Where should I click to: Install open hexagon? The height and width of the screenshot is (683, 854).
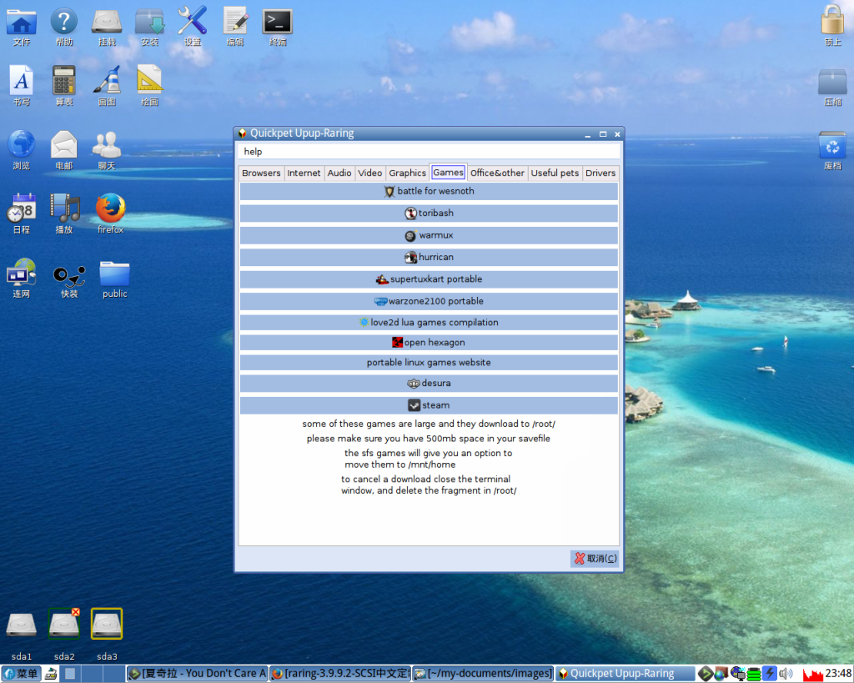tap(429, 342)
